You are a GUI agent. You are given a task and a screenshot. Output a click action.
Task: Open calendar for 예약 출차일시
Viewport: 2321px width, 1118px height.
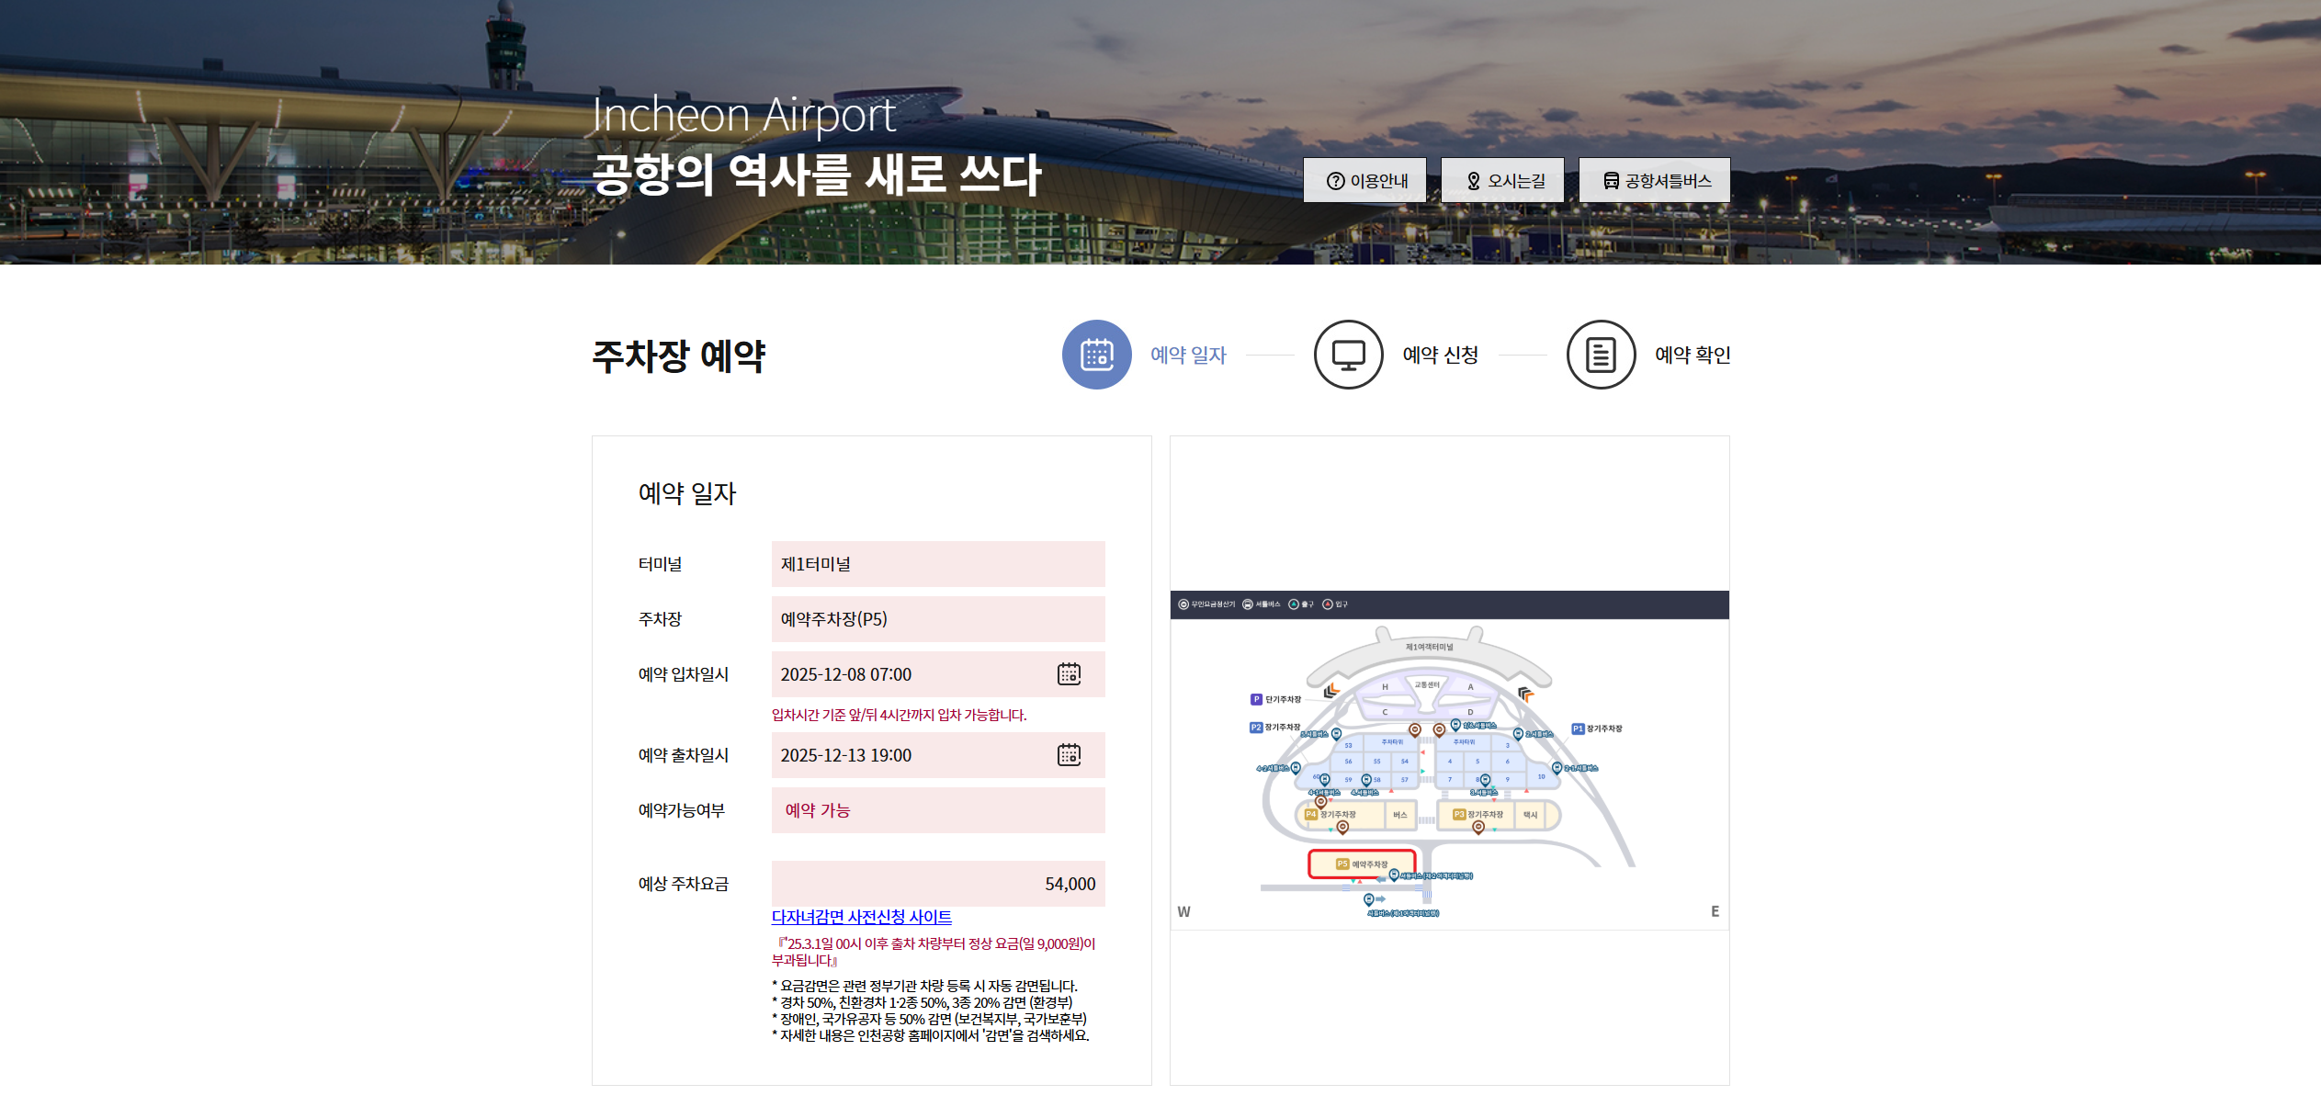(x=1069, y=755)
